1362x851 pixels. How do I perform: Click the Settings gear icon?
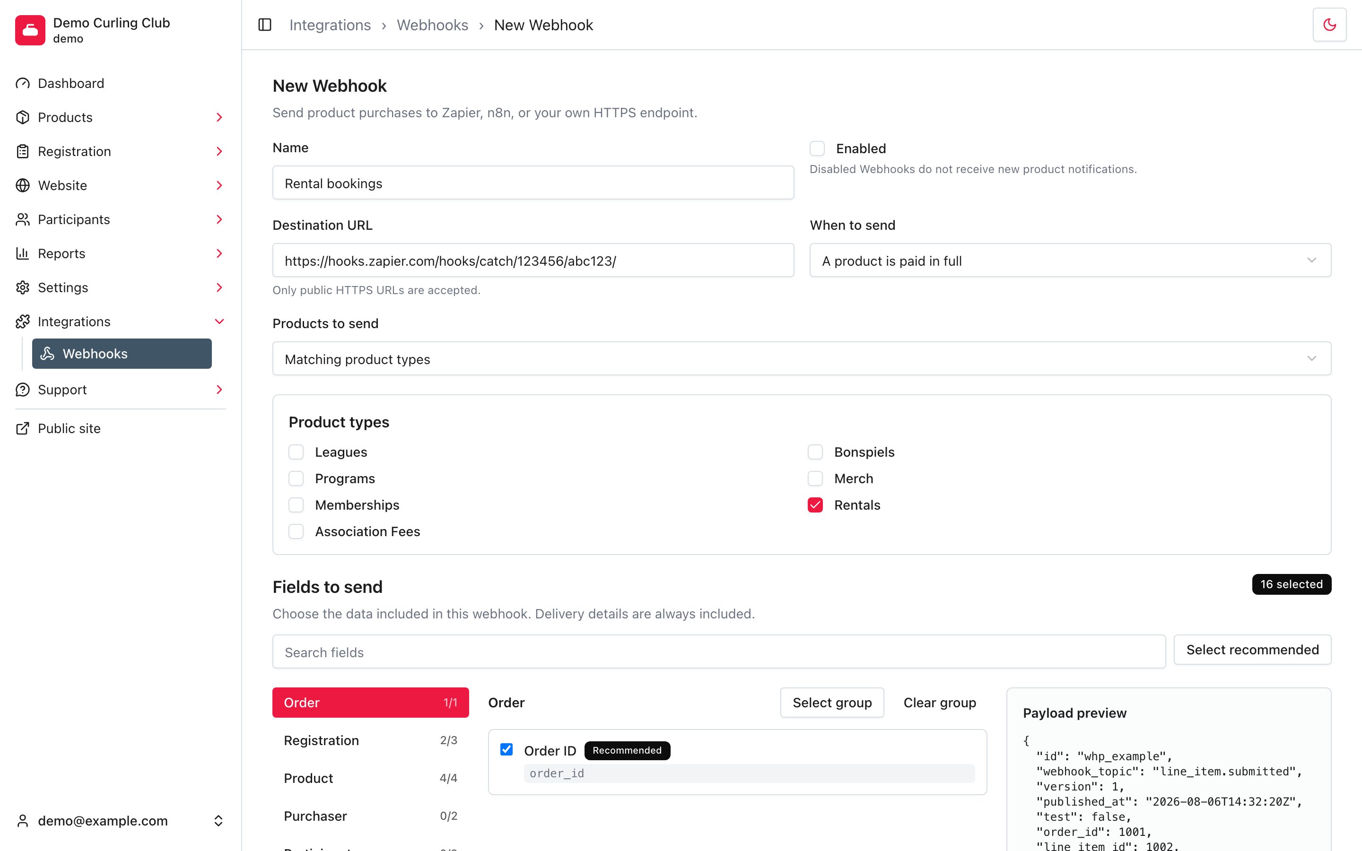pos(23,287)
